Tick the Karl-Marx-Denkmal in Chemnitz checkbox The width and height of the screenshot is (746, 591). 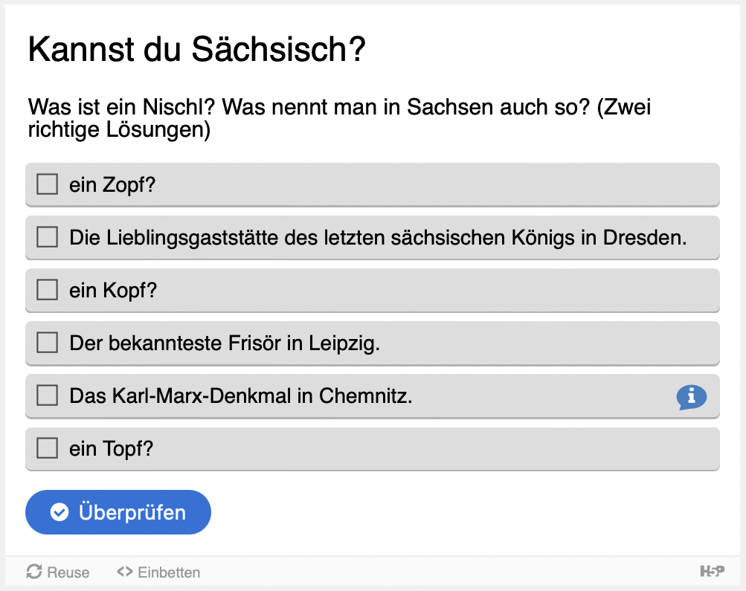48,396
